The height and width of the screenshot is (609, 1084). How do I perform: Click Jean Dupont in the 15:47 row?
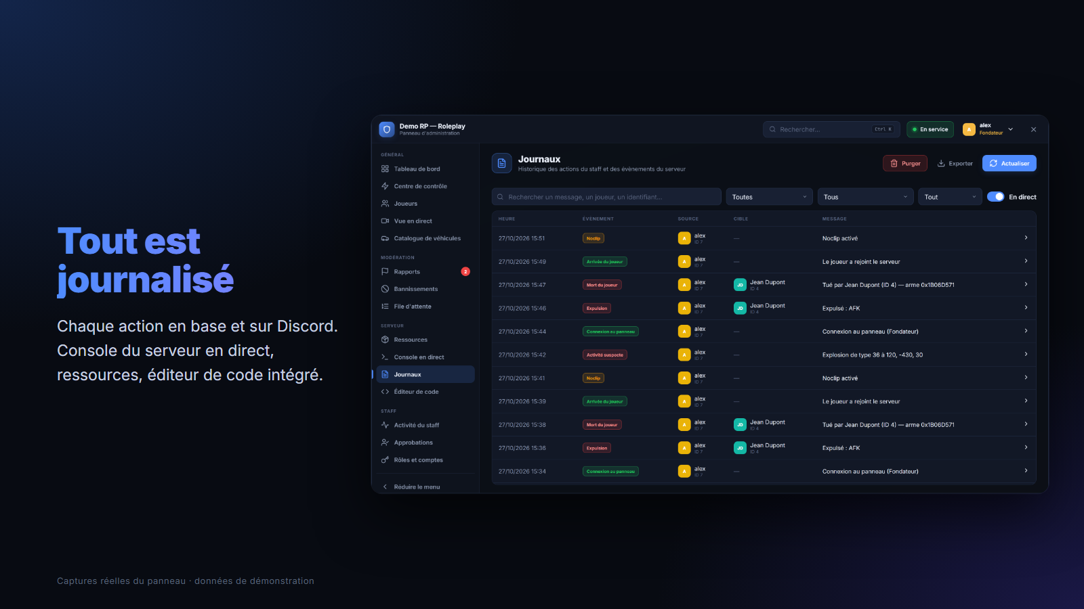tap(759, 284)
